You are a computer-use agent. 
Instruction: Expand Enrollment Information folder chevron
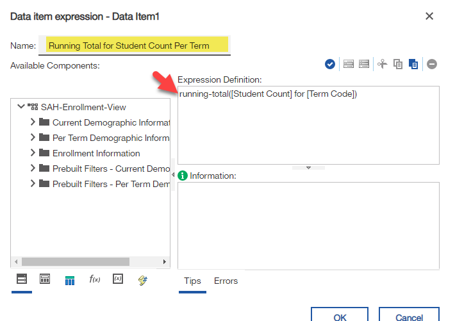click(x=33, y=152)
